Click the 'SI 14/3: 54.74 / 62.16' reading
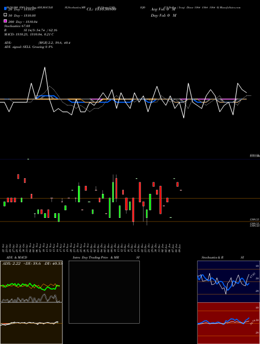 coord(41,30)
